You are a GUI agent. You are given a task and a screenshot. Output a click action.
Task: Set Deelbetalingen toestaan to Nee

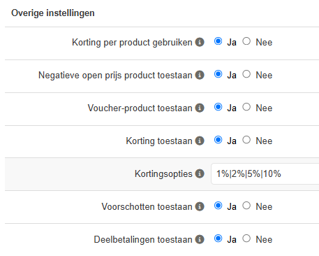pos(246,239)
